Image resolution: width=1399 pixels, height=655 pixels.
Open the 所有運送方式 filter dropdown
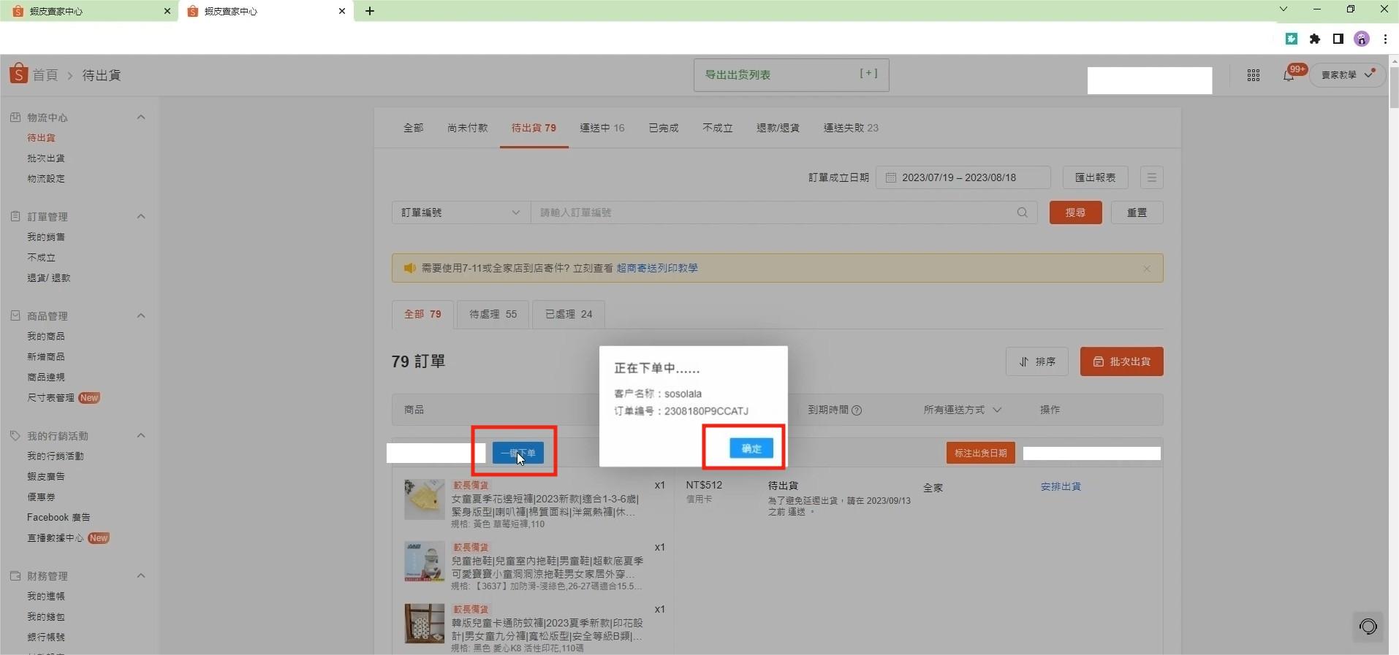coord(962,410)
